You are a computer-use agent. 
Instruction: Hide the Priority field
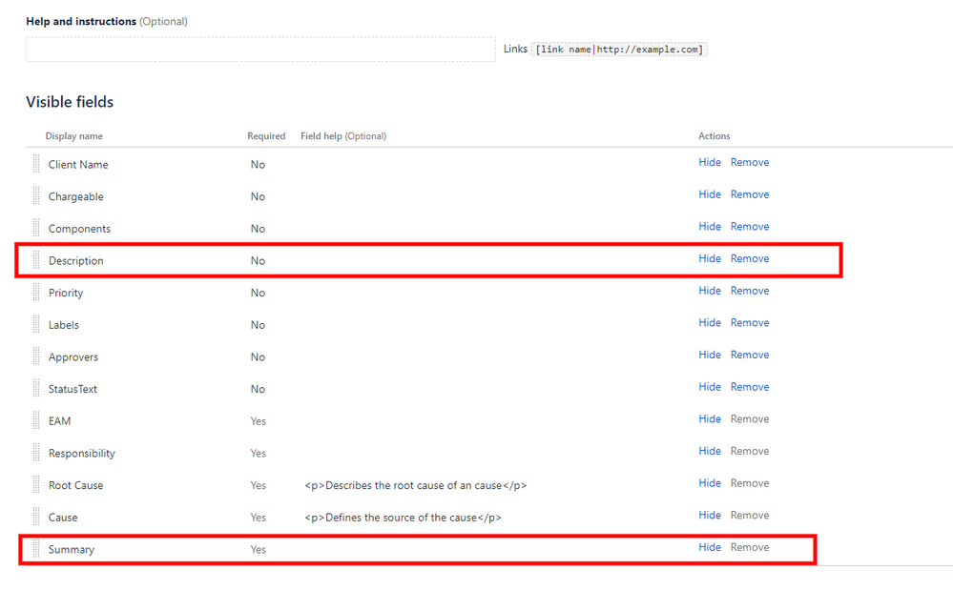(x=710, y=291)
